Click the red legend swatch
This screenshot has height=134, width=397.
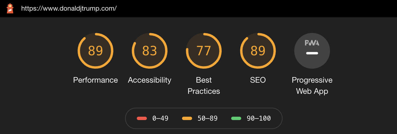click(x=142, y=118)
